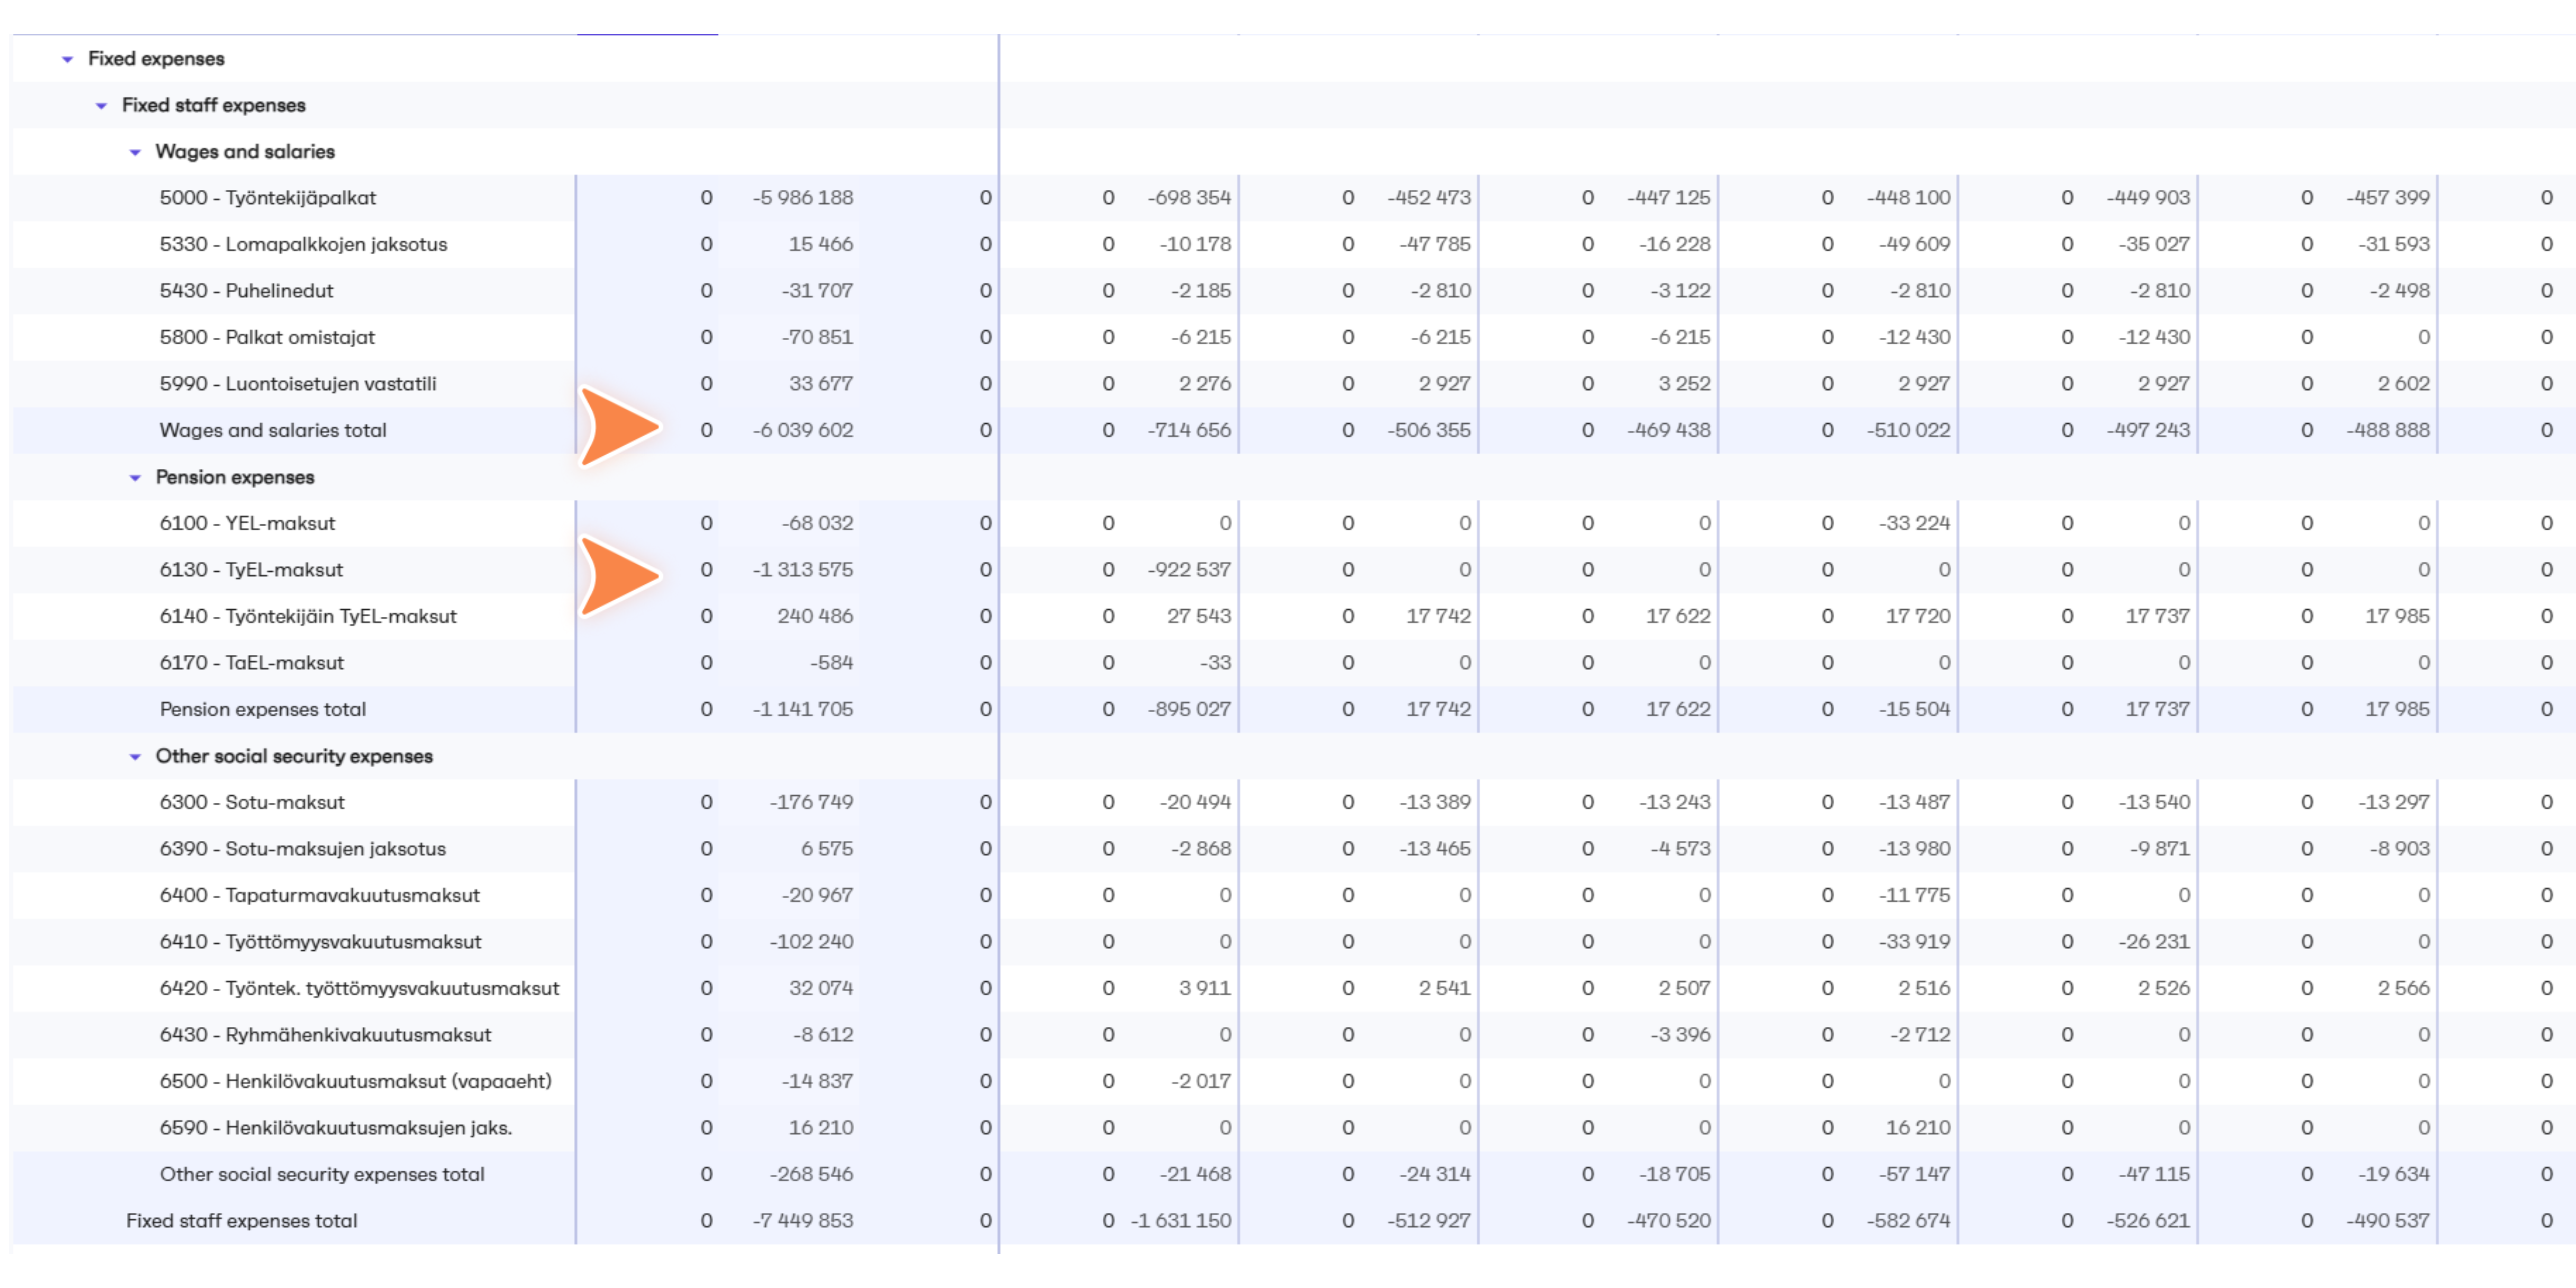This screenshot has height=1288, width=2576.
Task: Click the Fixed staff expenses total label
Action: click(x=241, y=1221)
